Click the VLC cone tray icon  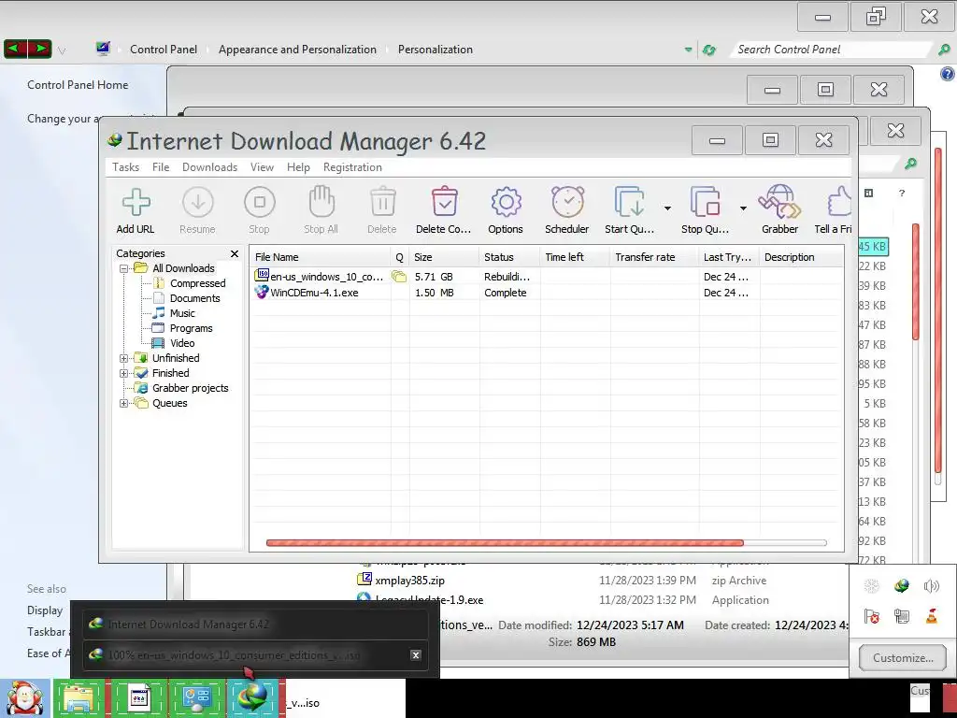(x=932, y=617)
